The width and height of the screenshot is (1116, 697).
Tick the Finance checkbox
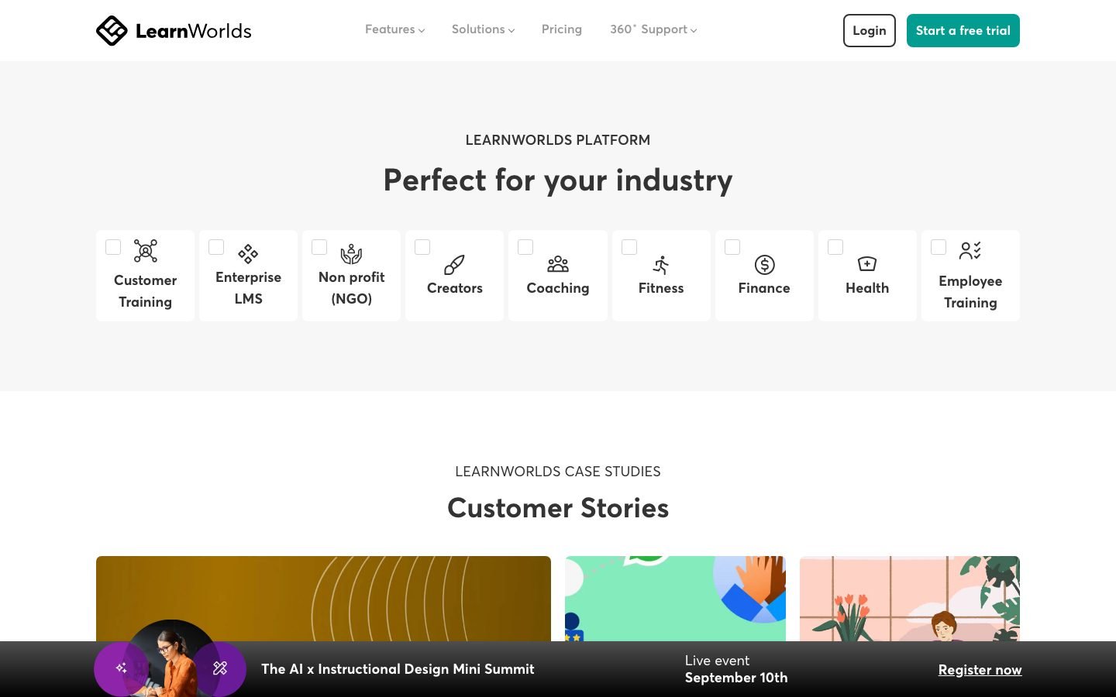[x=732, y=247]
